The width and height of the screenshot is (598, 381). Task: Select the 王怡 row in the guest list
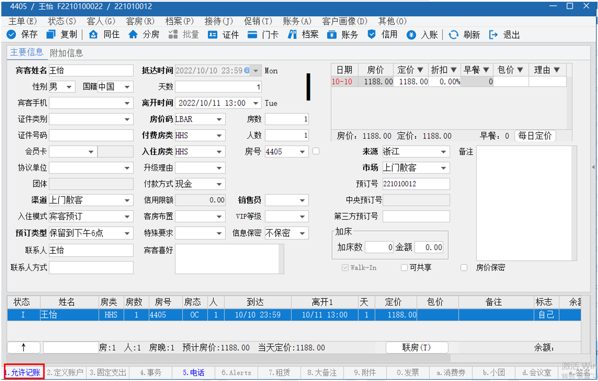[x=294, y=315]
